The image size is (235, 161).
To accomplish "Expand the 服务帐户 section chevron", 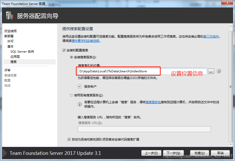I will [x=80, y=86].
